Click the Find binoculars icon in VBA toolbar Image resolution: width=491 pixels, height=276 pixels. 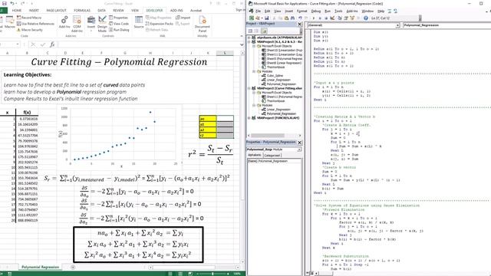tap(292, 18)
